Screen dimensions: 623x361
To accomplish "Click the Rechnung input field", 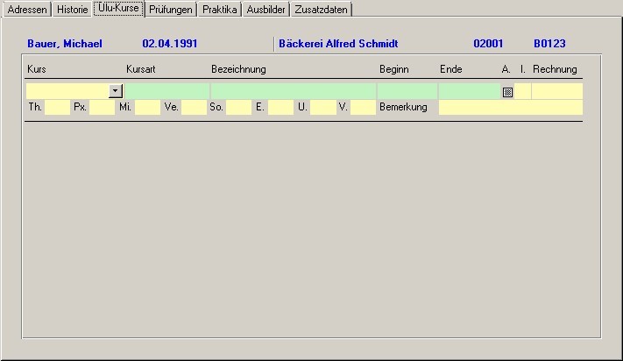I will (x=556, y=91).
